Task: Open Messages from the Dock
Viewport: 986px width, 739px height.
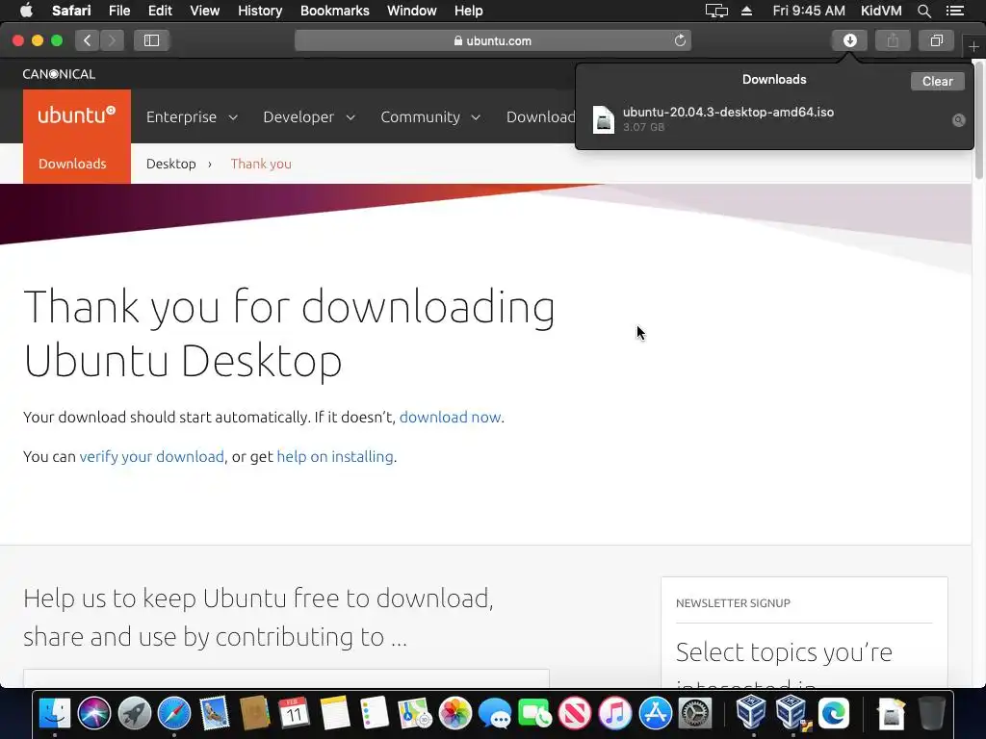Action: click(495, 713)
